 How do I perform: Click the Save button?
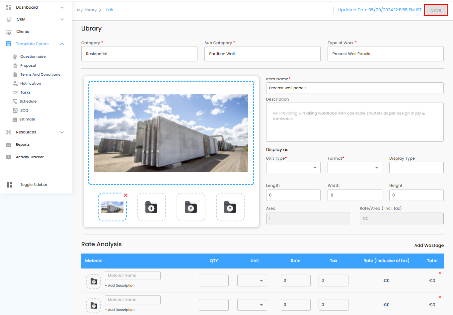tap(436, 10)
